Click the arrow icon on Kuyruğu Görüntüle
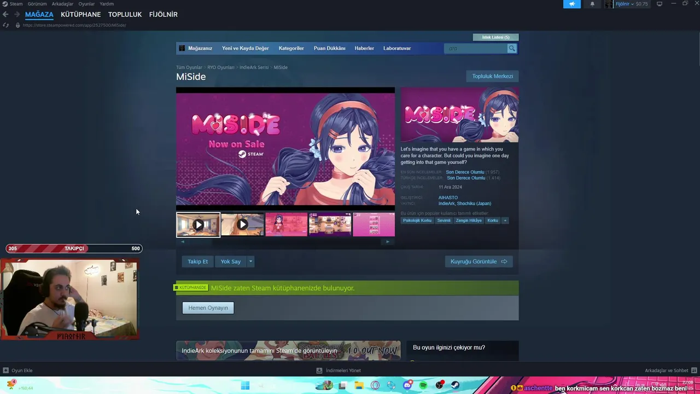The height and width of the screenshot is (394, 700). [504, 262]
